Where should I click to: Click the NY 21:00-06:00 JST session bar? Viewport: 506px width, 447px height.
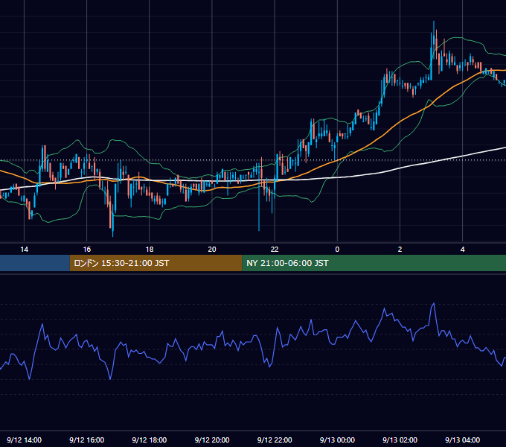point(374,263)
